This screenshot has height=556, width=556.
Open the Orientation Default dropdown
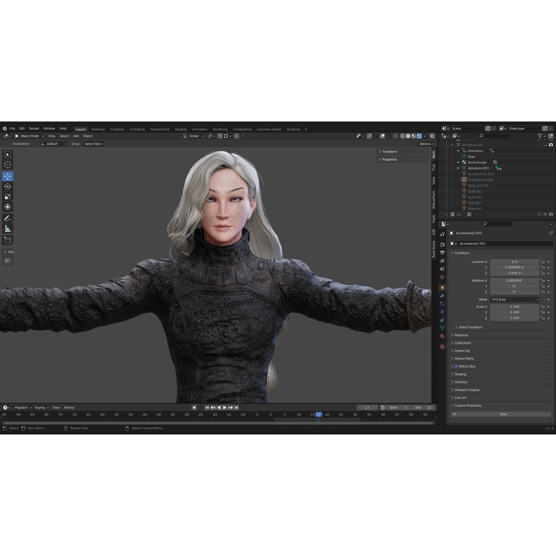[x=54, y=144]
